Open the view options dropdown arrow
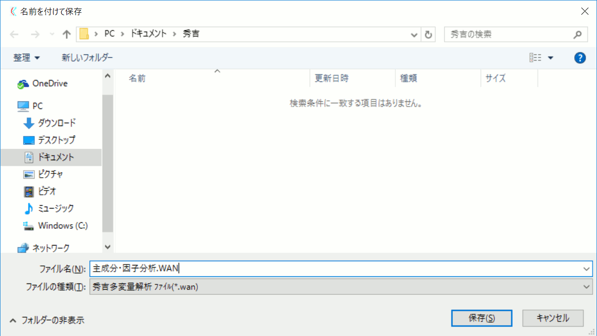Image resolution: width=597 pixels, height=336 pixels. (x=550, y=58)
